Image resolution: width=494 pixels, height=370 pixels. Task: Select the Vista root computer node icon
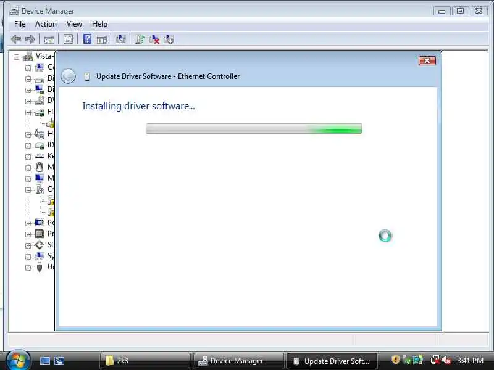[x=28, y=57]
